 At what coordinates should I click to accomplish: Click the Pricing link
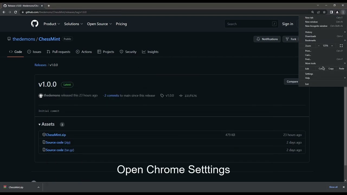[x=121, y=24]
